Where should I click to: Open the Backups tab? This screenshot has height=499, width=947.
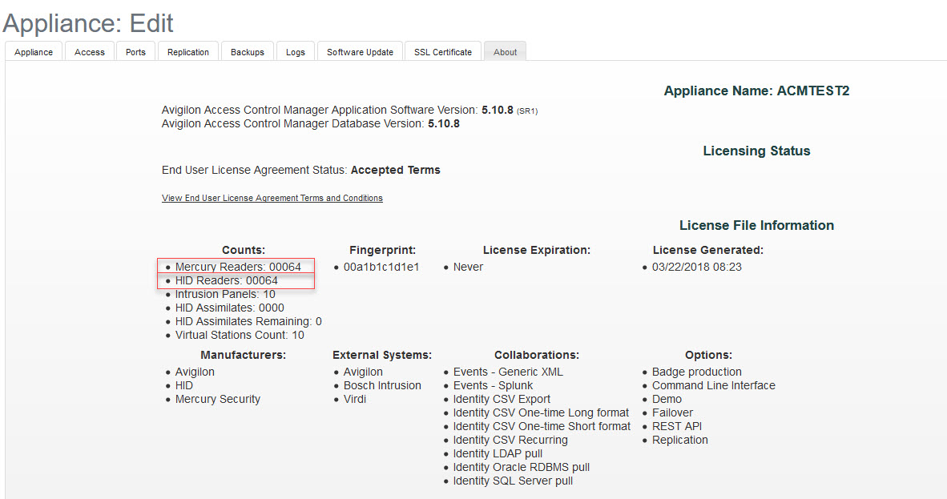(247, 51)
